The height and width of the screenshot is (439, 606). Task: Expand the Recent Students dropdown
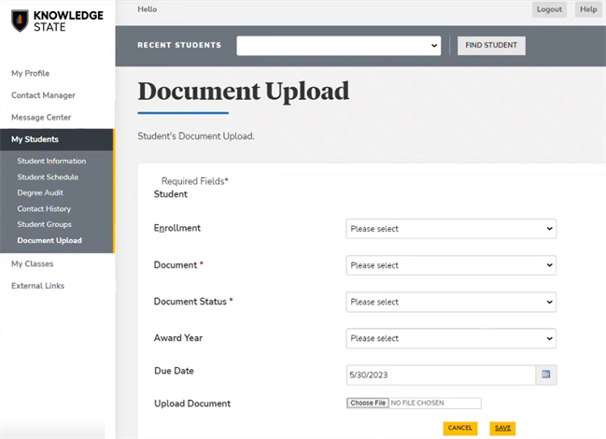pos(338,46)
